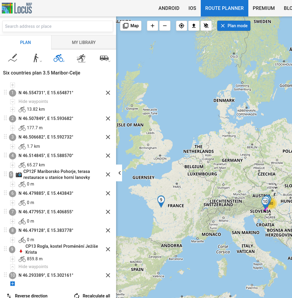
Task: Select point 10 coordinates N 46.293389
Action: 46,275
